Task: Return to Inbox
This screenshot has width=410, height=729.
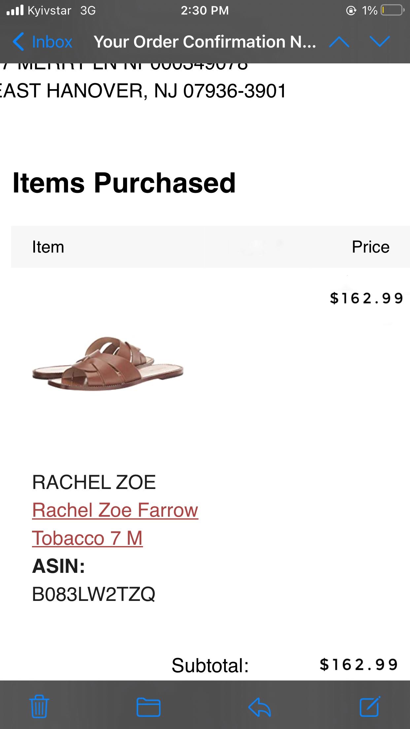Action: [x=51, y=42]
